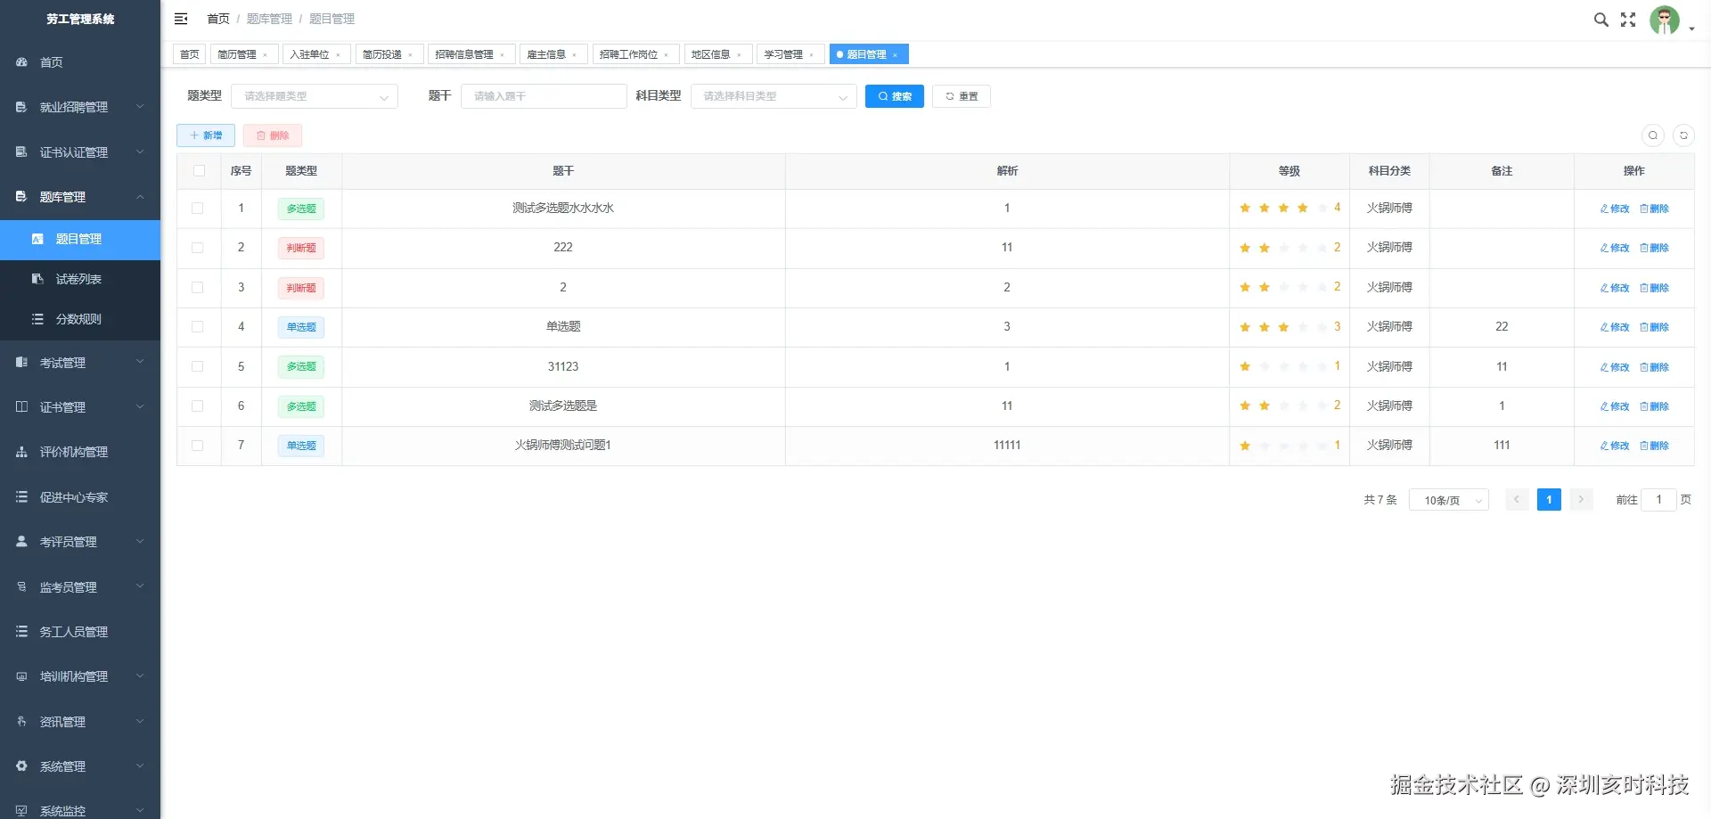The width and height of the screenshot is (1711, 819).
Task: Click the 促进中心专家 list icon
Action: point(21,497)
